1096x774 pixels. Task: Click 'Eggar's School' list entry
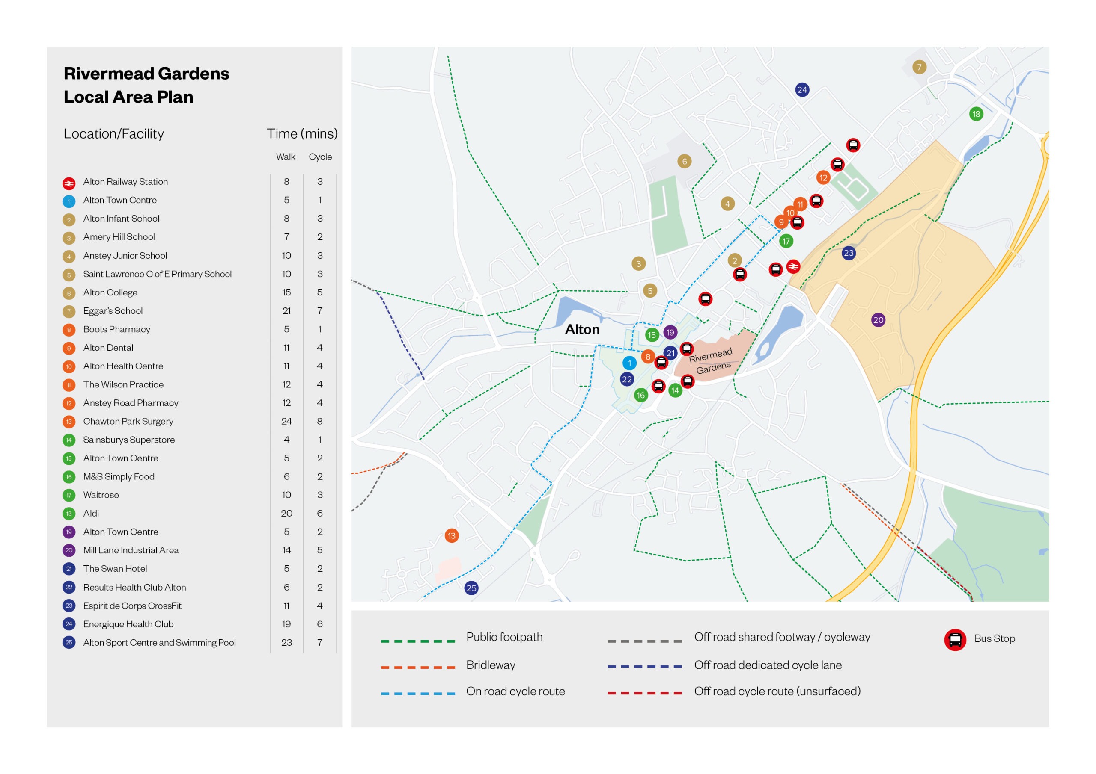pos(113,311)
